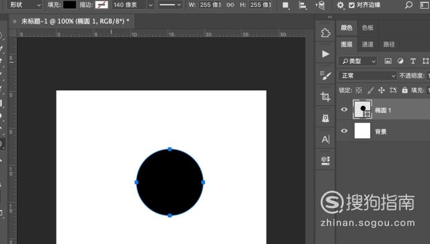Open the stroke width 140 像素 dropdown arrow
Image resolution: width=430 pixels, height=244 pixels.
(x=150, y=5)
